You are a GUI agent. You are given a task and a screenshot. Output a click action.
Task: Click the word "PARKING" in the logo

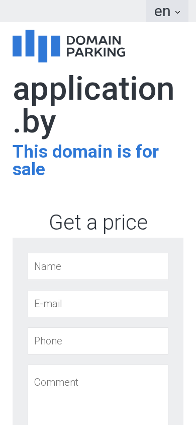tap(96, 52)
